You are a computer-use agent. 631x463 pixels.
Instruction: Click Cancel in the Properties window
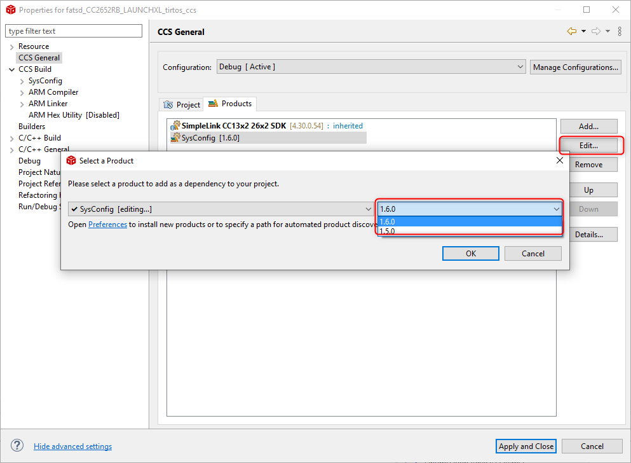coord(592,446)
